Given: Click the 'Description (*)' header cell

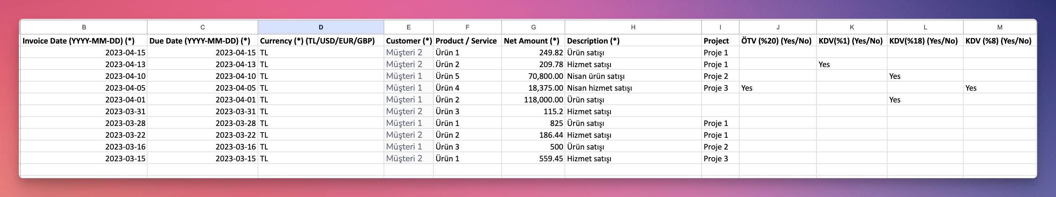Looking at the screenshot, I should click(632, 40).
